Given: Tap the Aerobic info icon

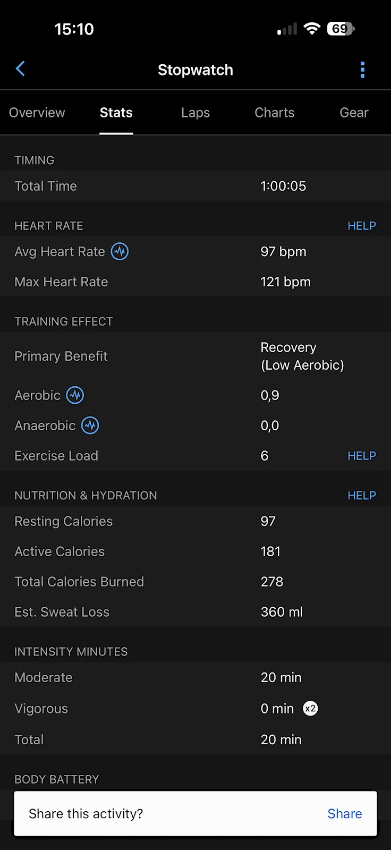Looking at the screenshot, I should [75, 395].
